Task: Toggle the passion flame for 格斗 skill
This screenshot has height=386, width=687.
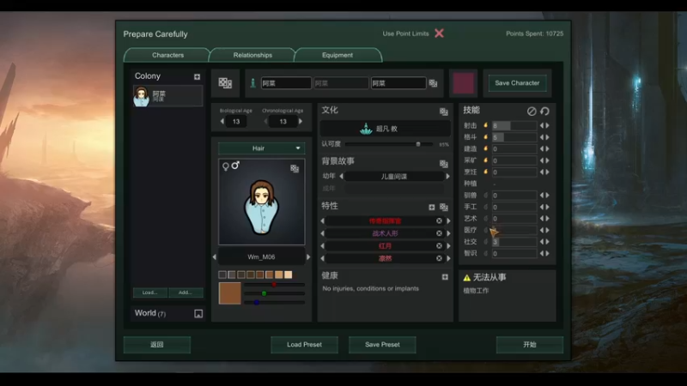Action: 485,137
